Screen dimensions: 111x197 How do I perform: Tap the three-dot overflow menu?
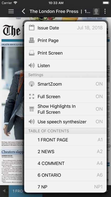click(x=105, y=11)
